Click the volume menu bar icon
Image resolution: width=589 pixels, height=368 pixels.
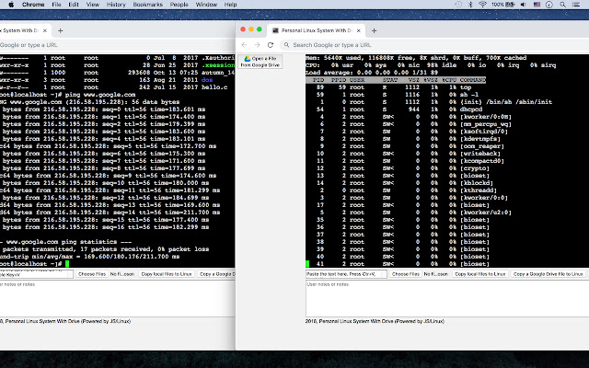tap(524, 5)
